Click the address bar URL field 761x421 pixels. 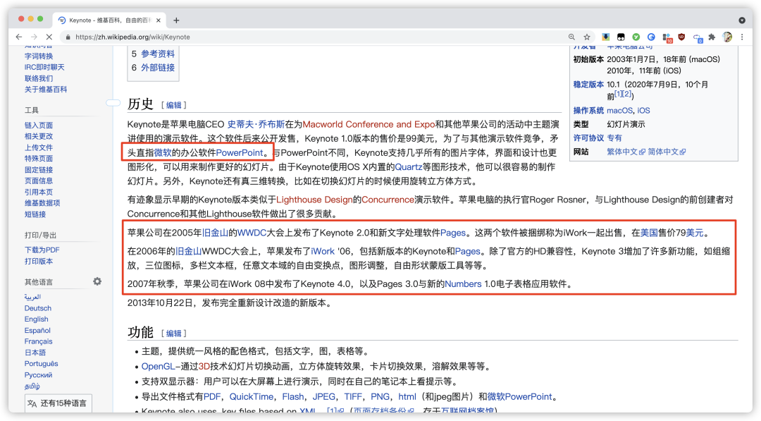(x=316, y=37)
